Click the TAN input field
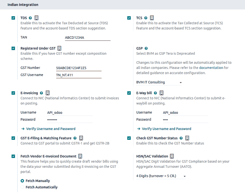This screenshot has width=245, height=196. (88, 38)
